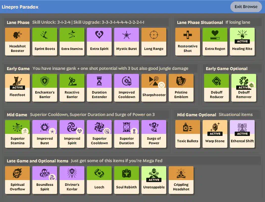Pick the Fleetfoot active item
Screen dimensions: 265x202
click(x=17, y=88)
